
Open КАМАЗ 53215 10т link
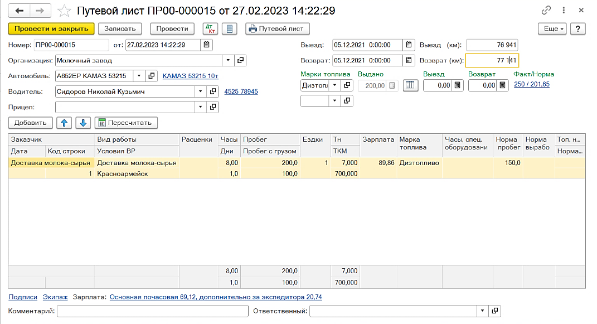(x=190, y=76)
